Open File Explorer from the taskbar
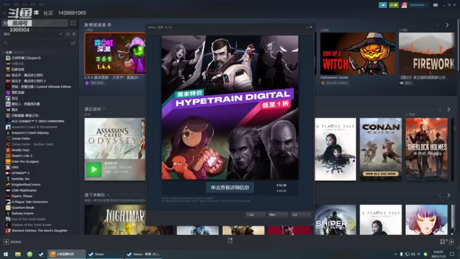The height and width of the screenshot is (259, 460). tap(18, 254)
